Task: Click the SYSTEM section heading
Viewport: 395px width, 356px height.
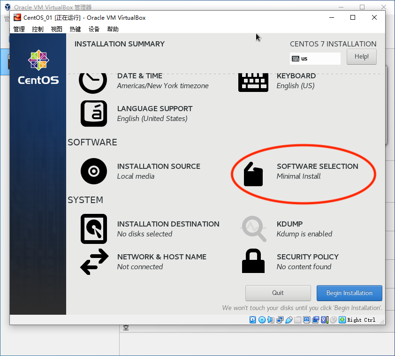Action: pos(85,200)
